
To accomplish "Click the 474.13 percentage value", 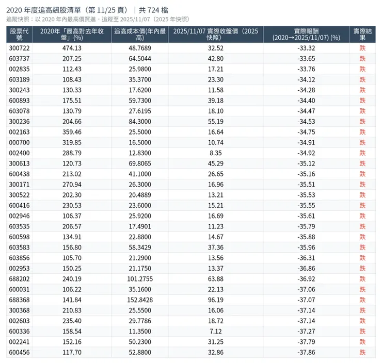I will 72,48.
